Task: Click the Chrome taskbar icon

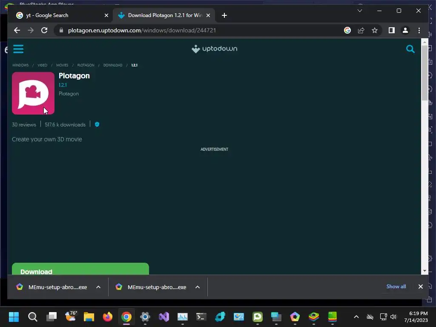Action: (x=126, y=317)
